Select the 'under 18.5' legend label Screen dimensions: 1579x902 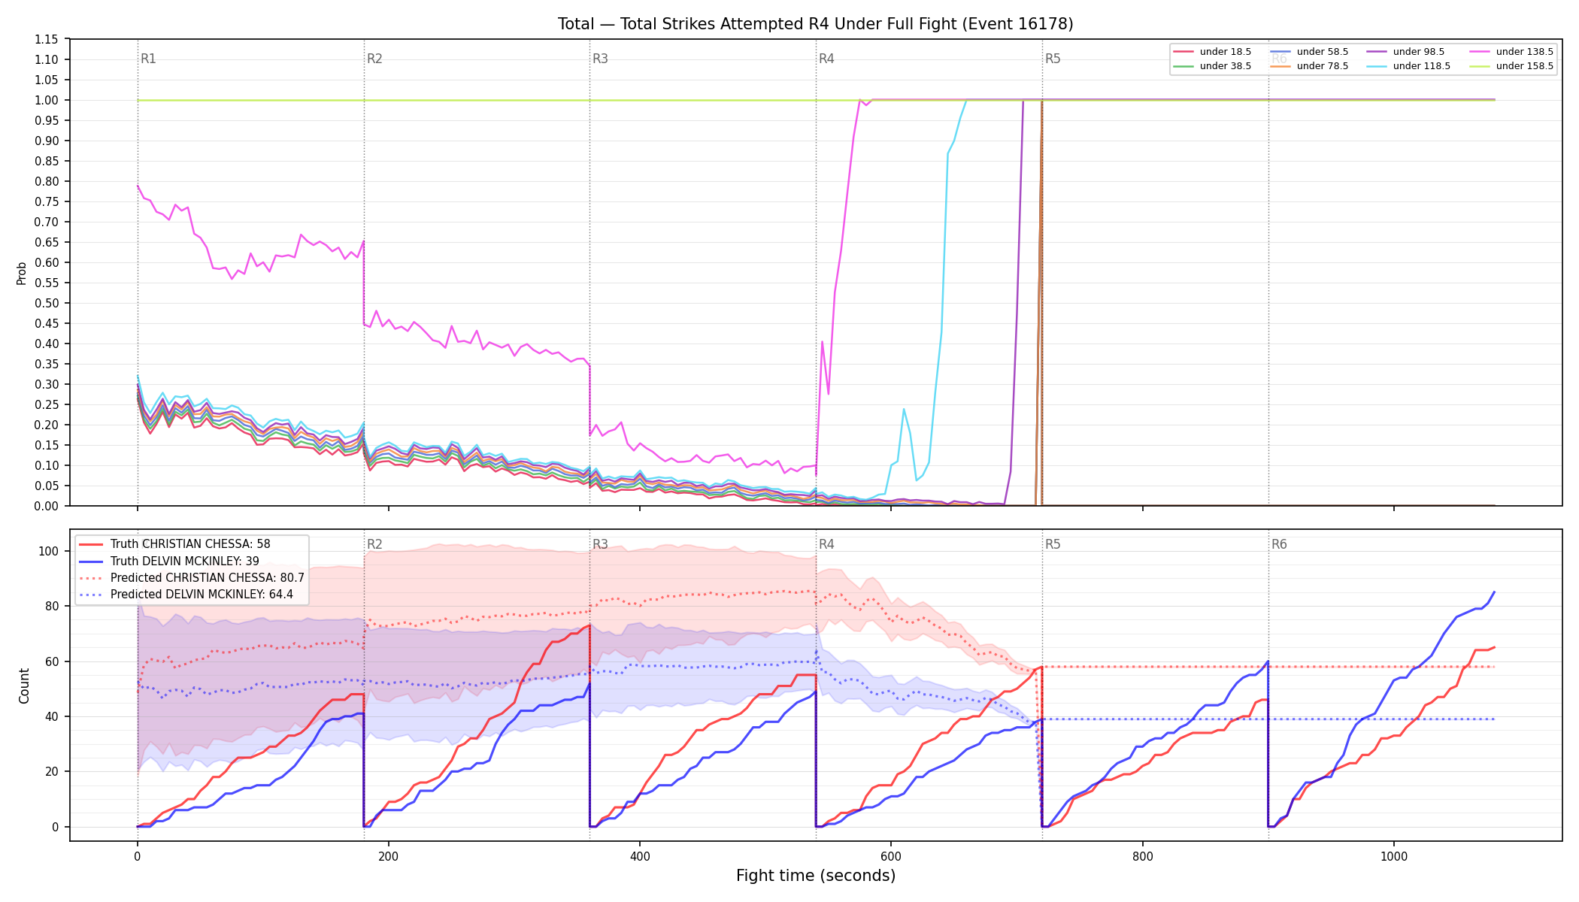[1226, 52]
